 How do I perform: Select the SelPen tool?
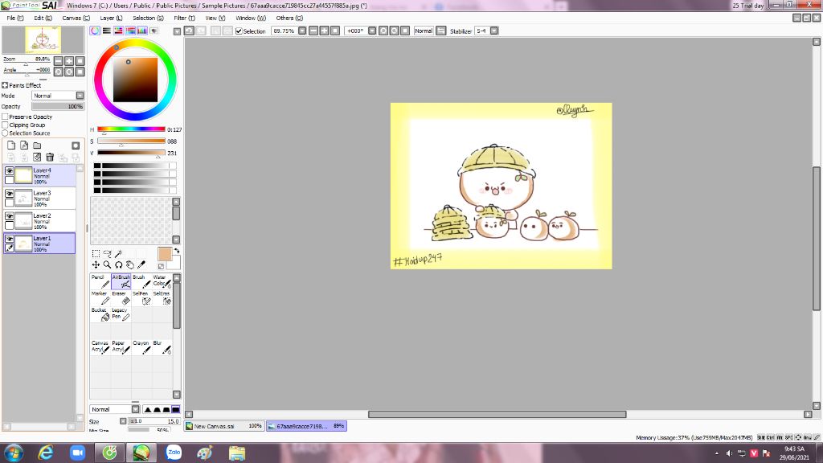[141, 297]
